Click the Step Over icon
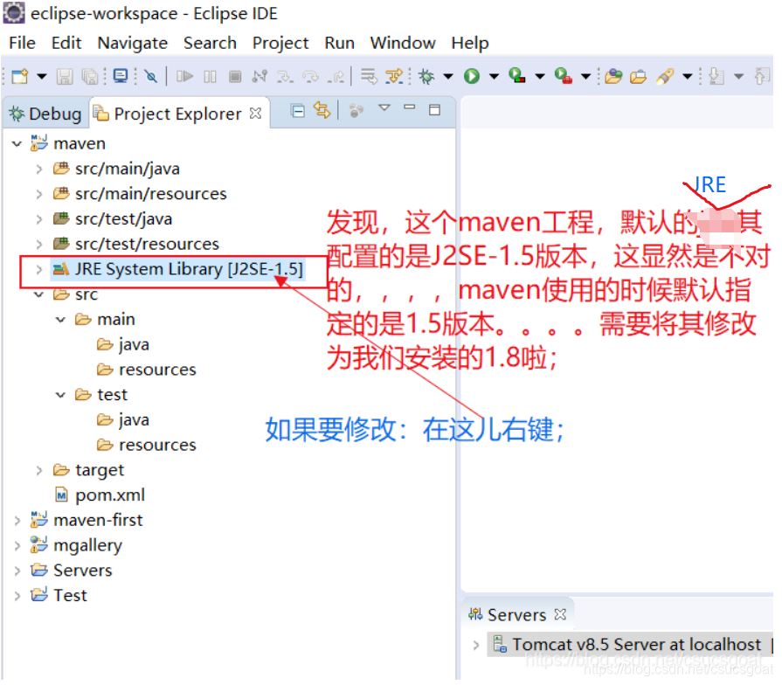 tap(311, 76)
